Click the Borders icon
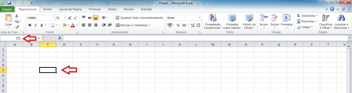This screenshot has height=93, width=352. pyautogui.click(x=53, y=25)
